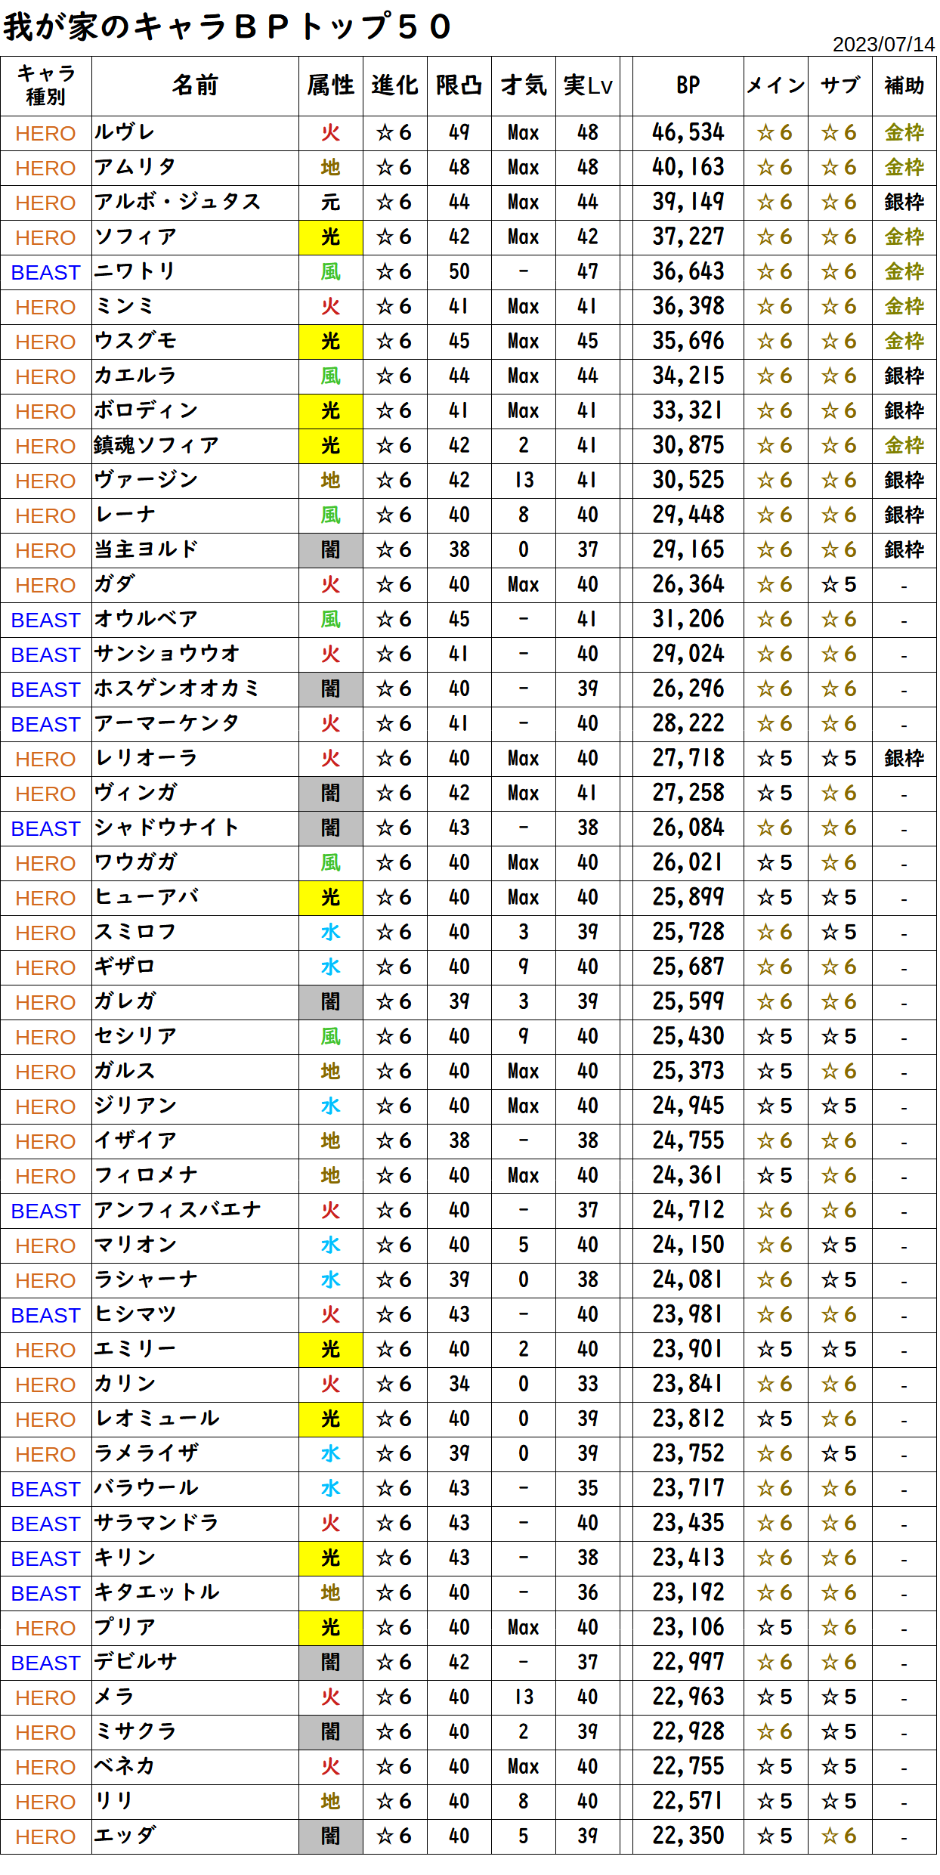This screenshot has height=1875, width=940.
Task: Select the name アルボ・ジュタス
Action: (178, 202)
